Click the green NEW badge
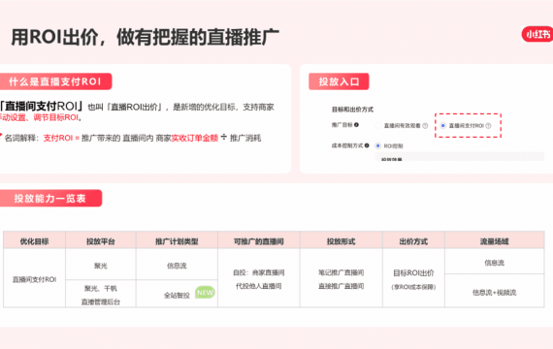 pos(205,292)
